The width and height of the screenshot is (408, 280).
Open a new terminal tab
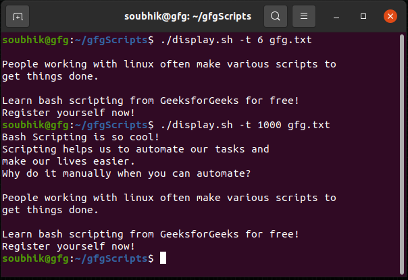click(x=18, y=16)
